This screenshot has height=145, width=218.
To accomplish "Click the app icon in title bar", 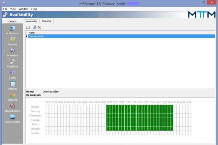I will pyautogui.click(x=4, y=3).
